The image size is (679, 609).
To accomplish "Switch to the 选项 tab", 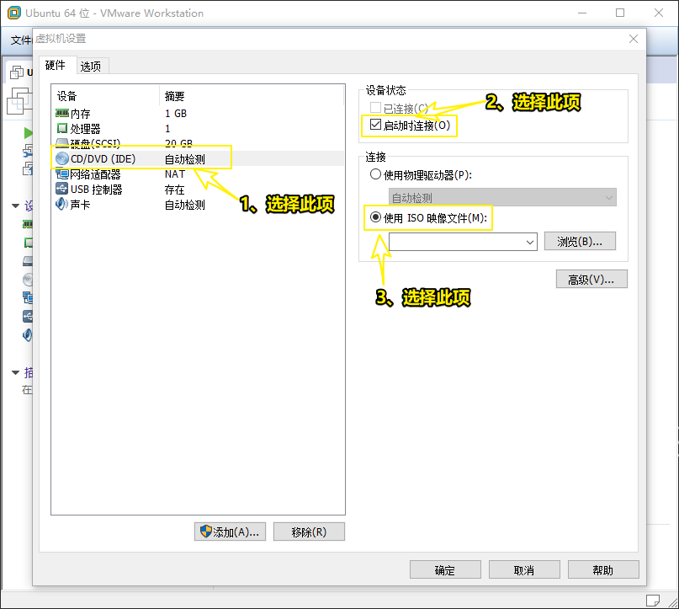I will [x=91, y=67].
